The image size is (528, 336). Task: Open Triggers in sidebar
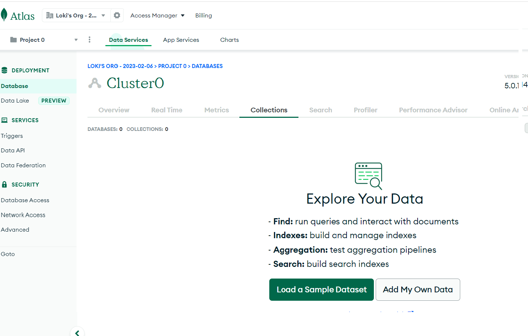click(x=12, y=136)
